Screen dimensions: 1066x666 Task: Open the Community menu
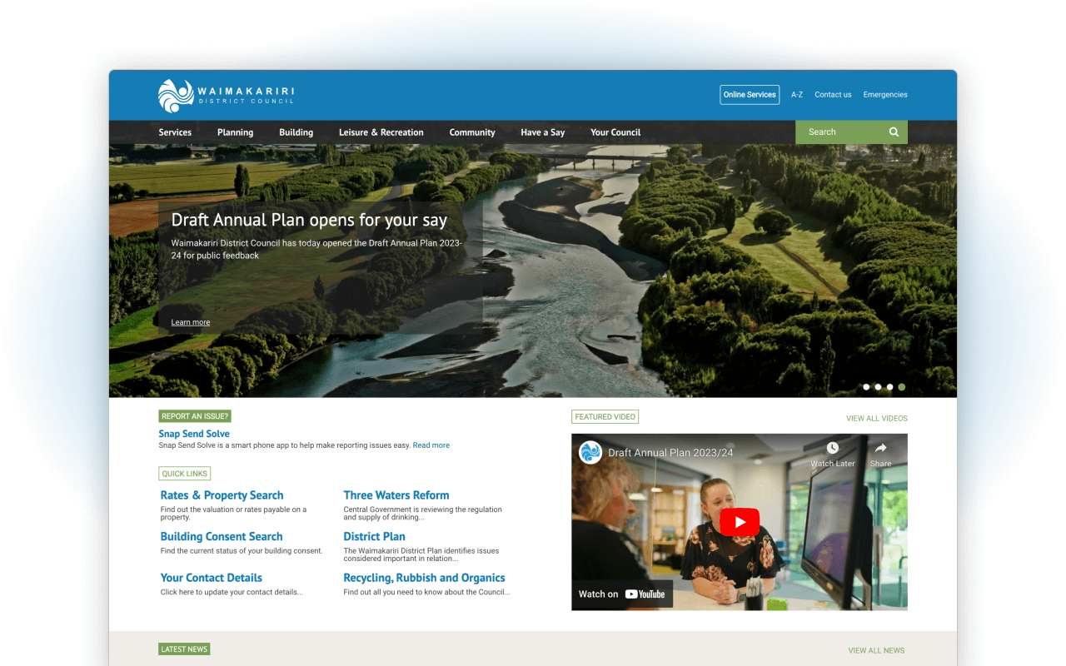tap(472, 132)
